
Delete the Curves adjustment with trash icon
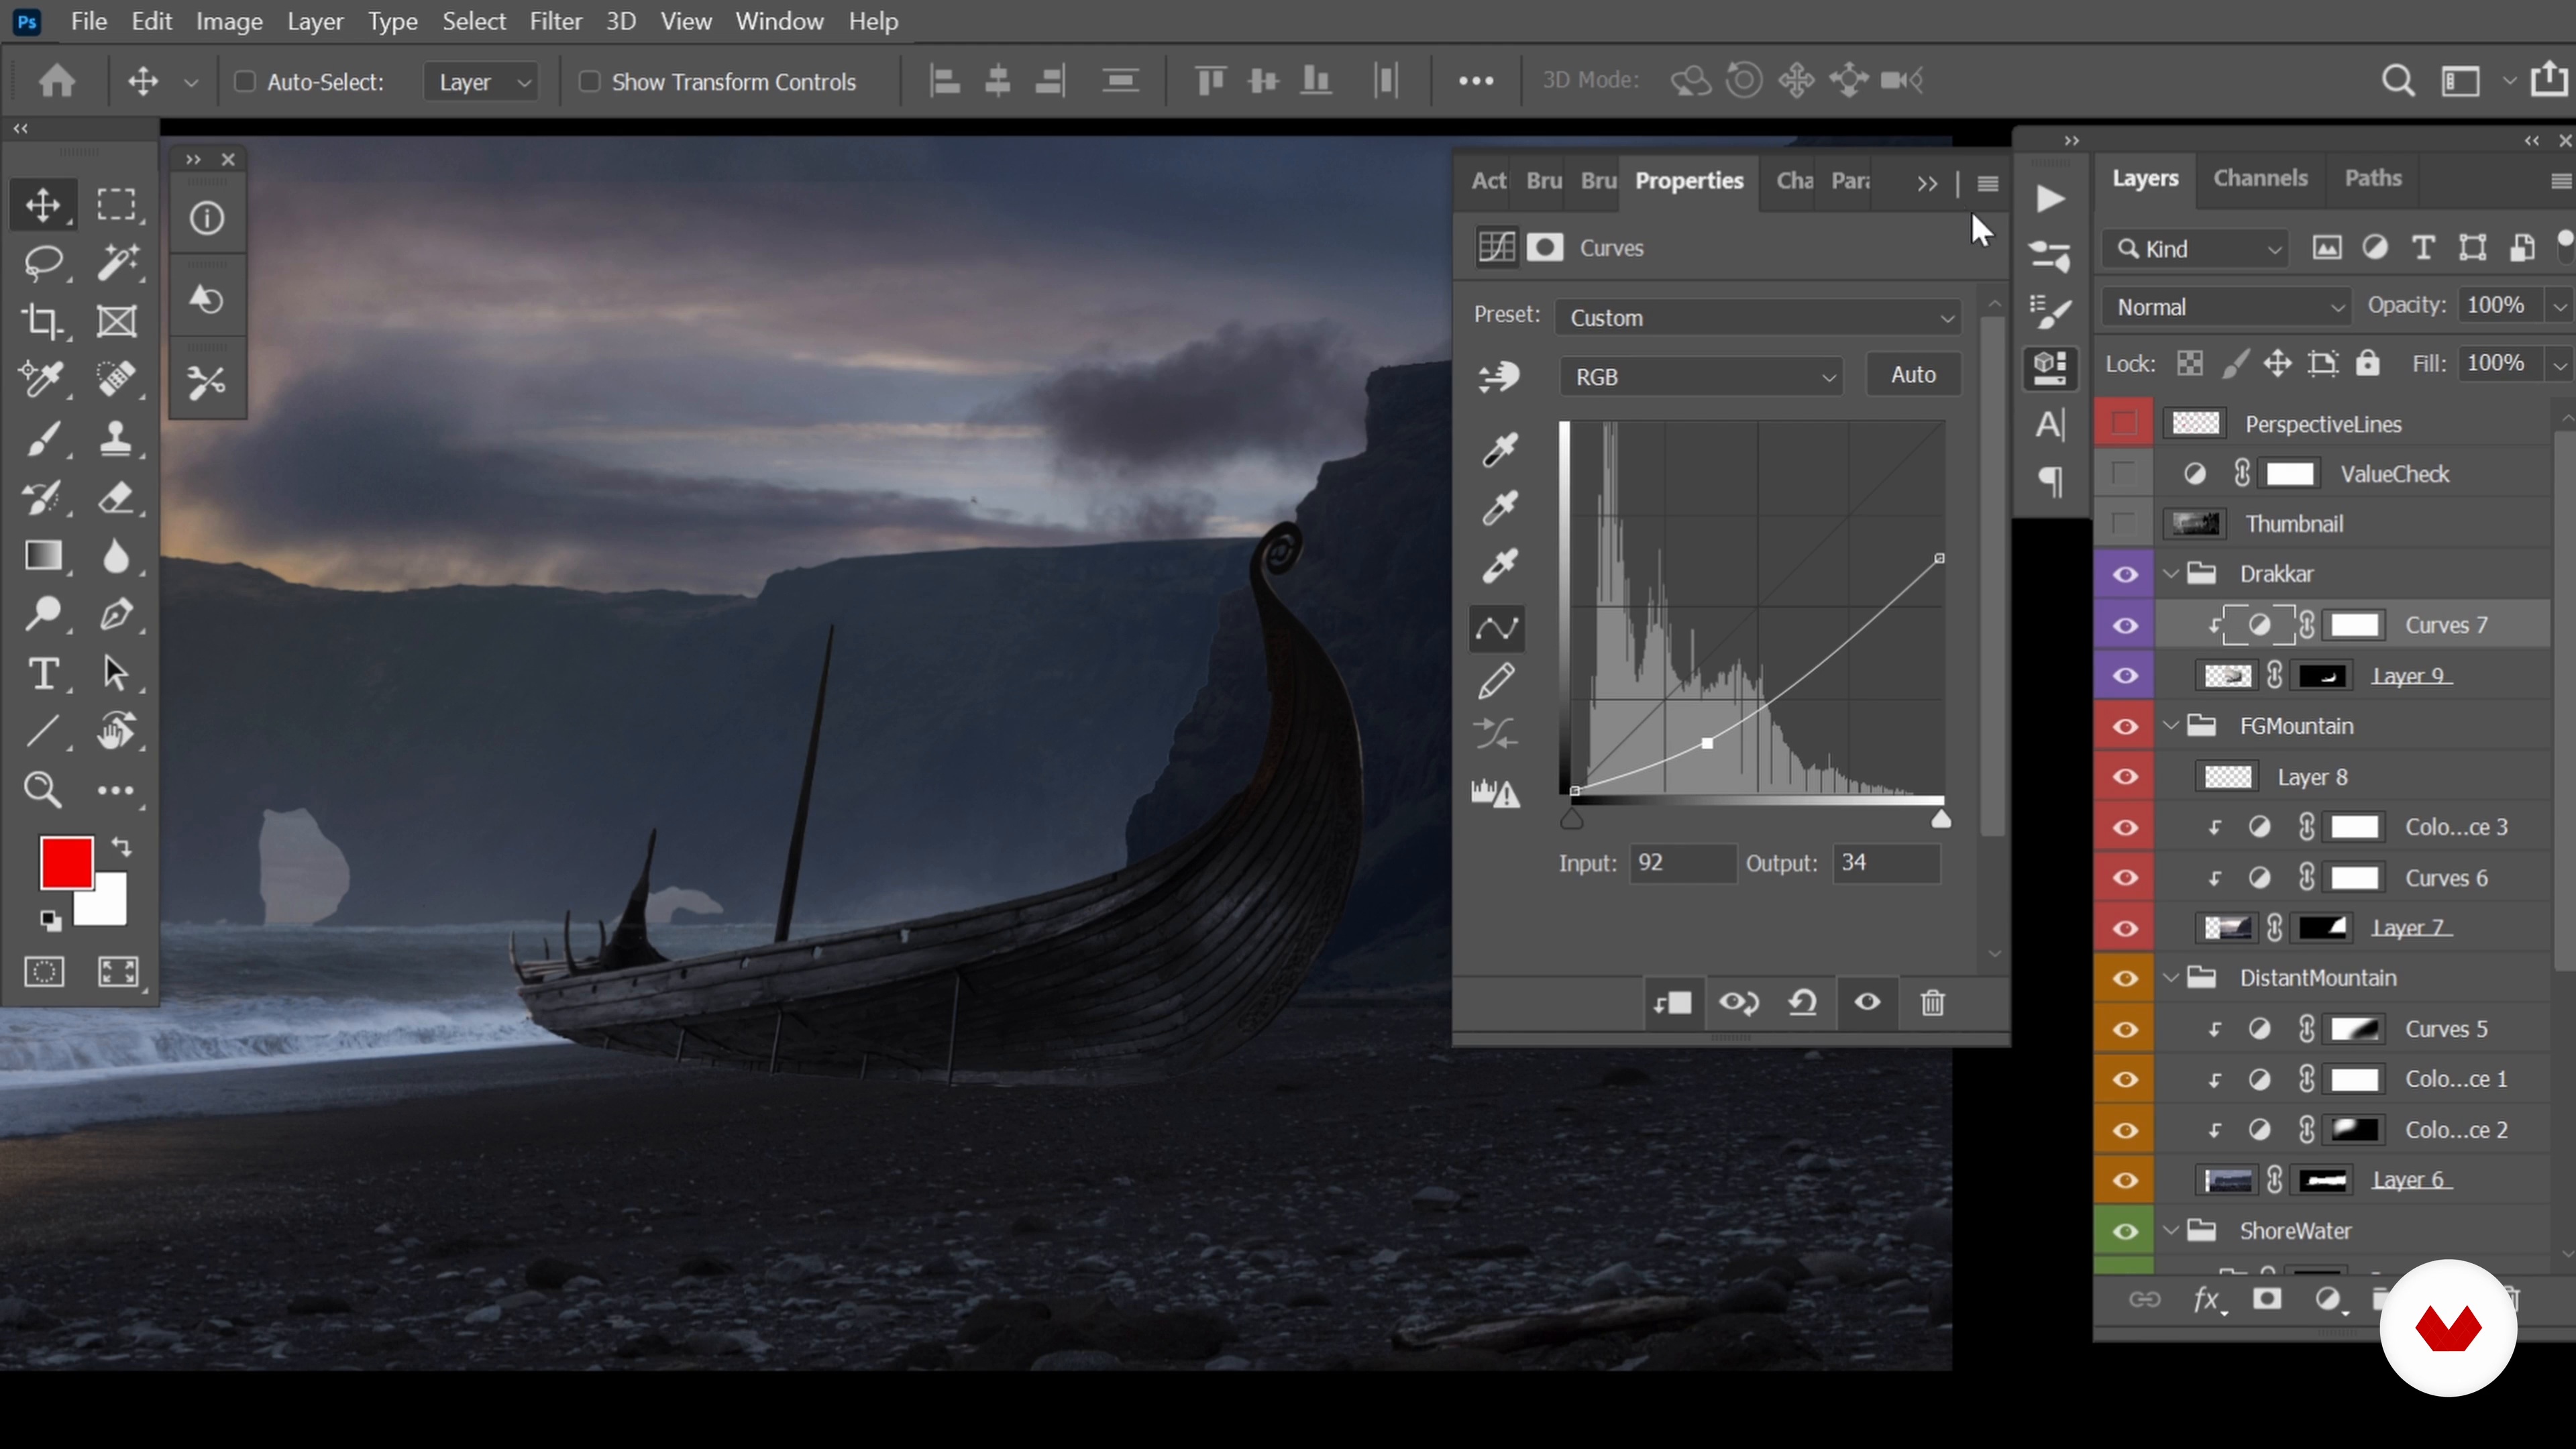pyautogui.click(x=1933, y=1002)
